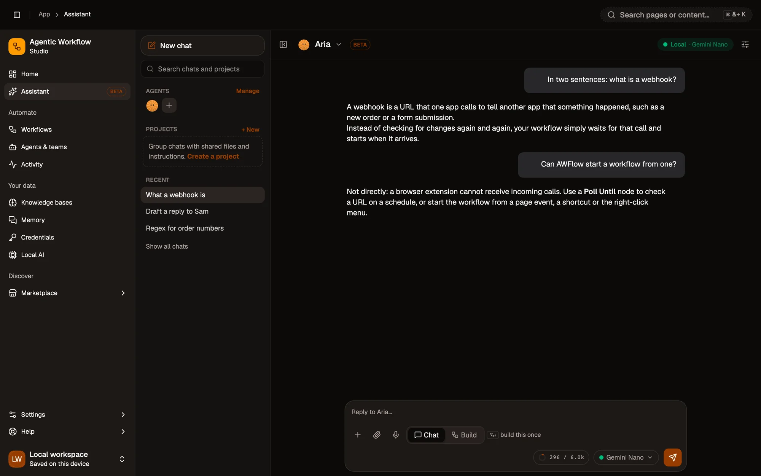Click the 296 / 6.0k token usage indicator
Image resolution: width=761 pixels, height=476 pixels.
pyautogui.click(x=561, y=457)
